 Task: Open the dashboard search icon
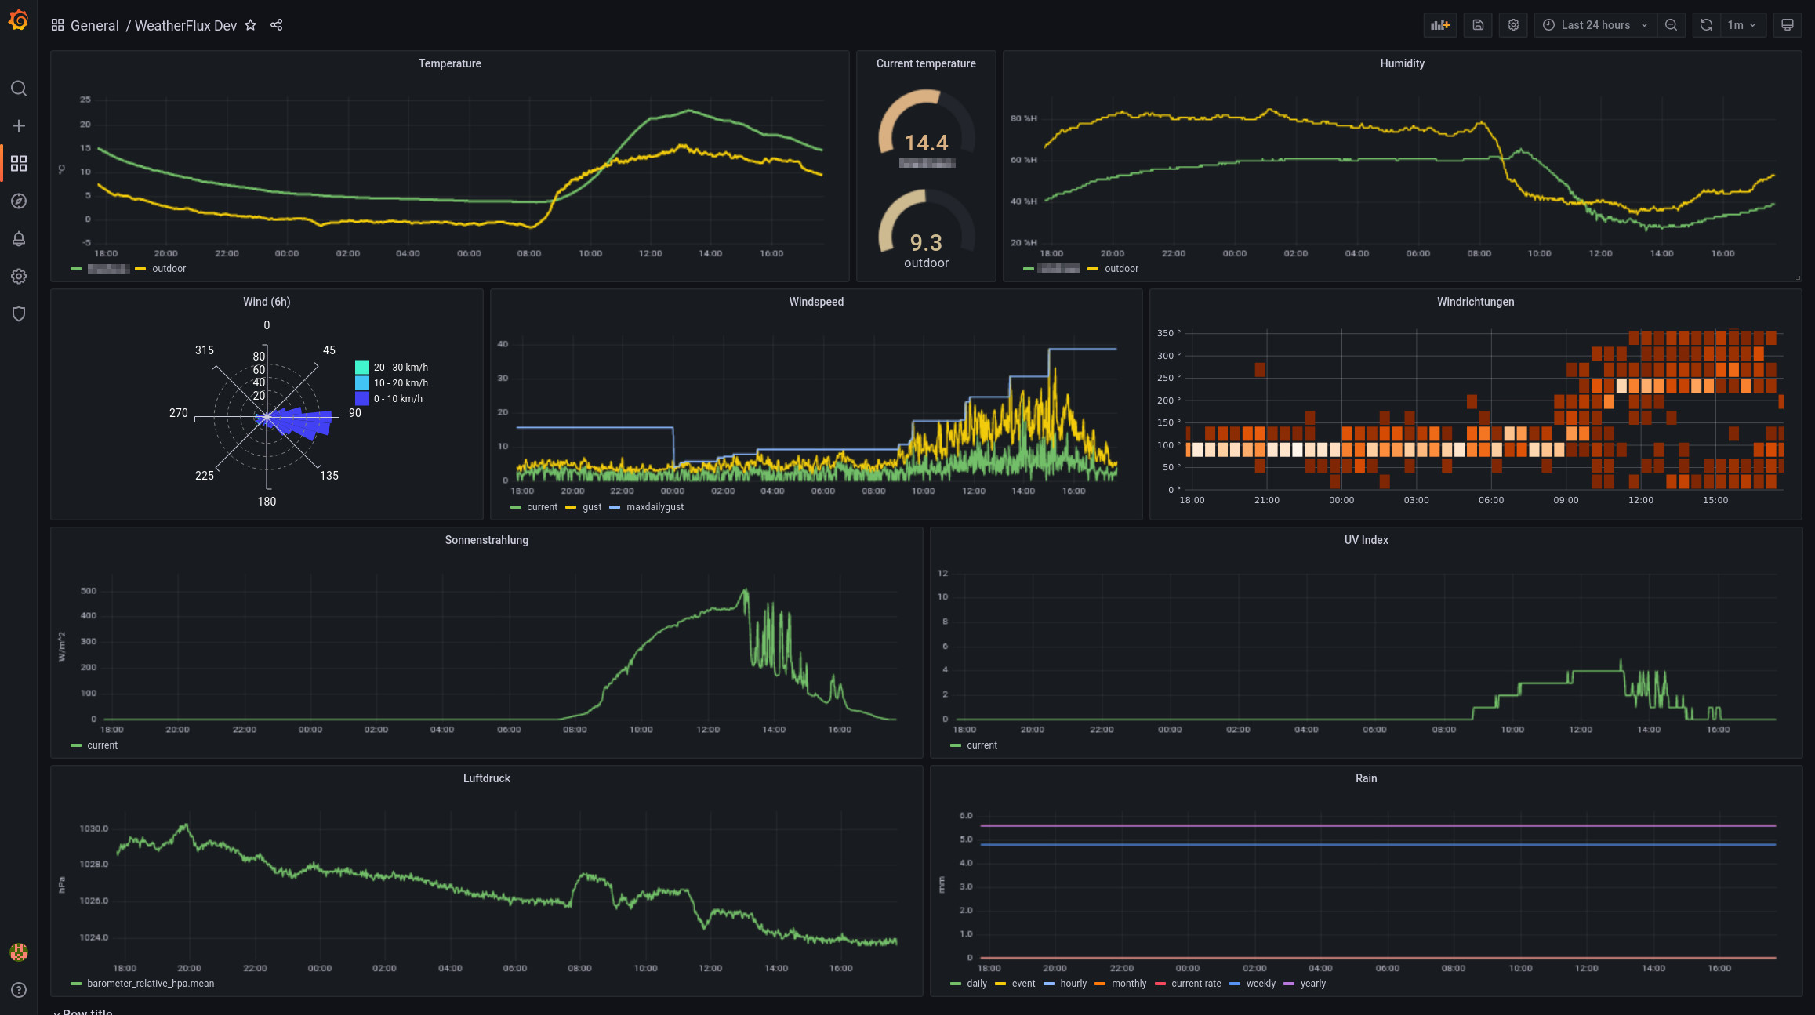pyautogui.click(x=19, y=89)
